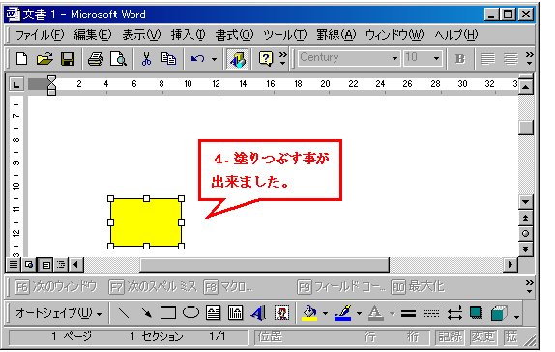Insert WordArt using the blue A icon
555x352 pixels.
coord(259,312)
